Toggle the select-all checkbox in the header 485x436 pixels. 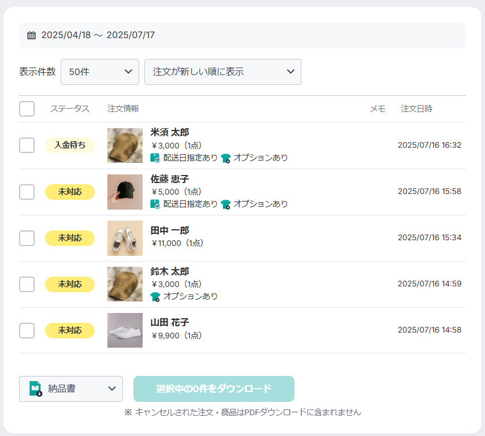pyautogui.click(x=27, y=109)
